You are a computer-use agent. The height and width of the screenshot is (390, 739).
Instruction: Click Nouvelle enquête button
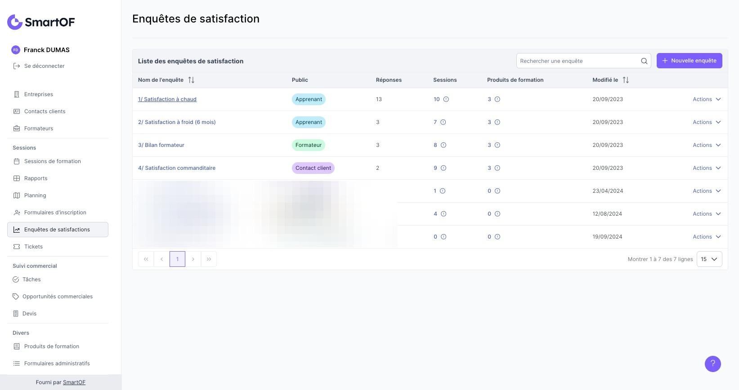coord(689,61)
